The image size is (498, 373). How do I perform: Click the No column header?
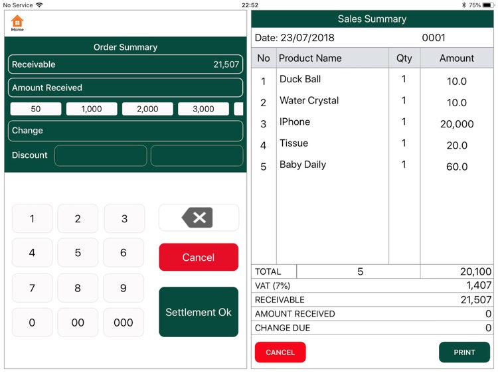coord(264,58)
